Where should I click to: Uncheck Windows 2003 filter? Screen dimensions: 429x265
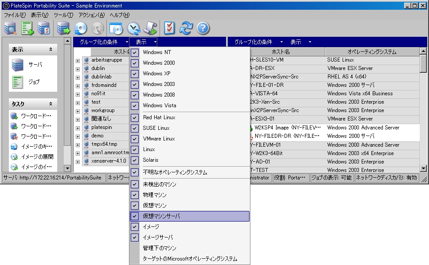click(135, 84)
